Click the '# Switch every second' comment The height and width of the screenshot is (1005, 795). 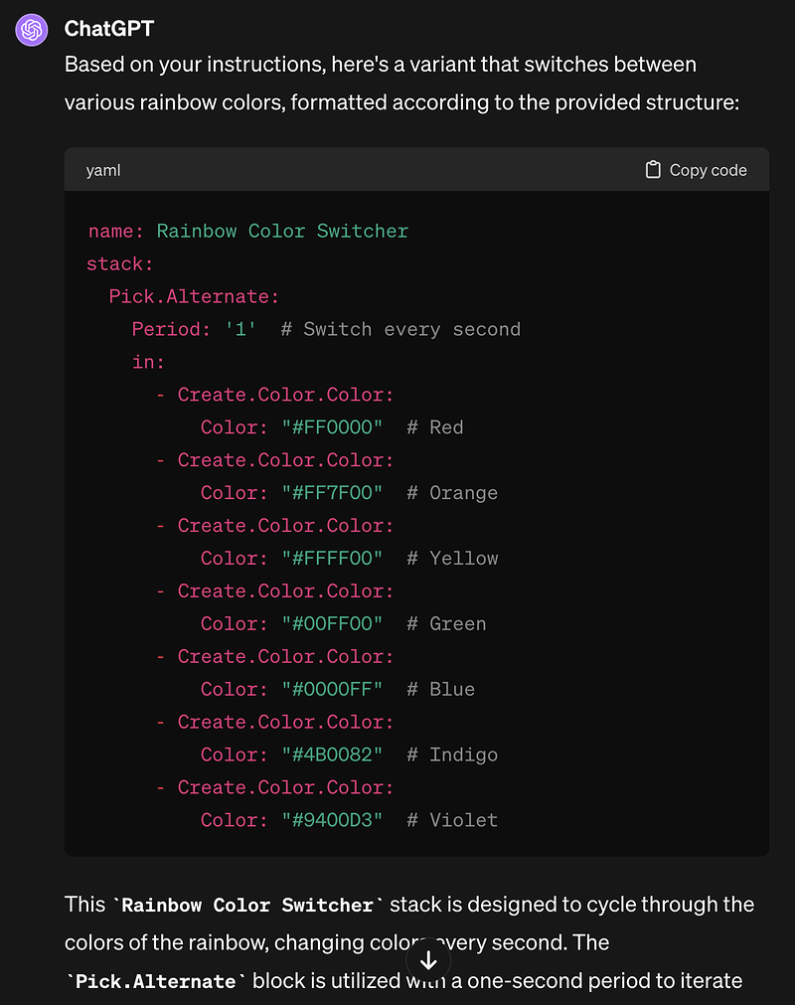pos(401,329)
